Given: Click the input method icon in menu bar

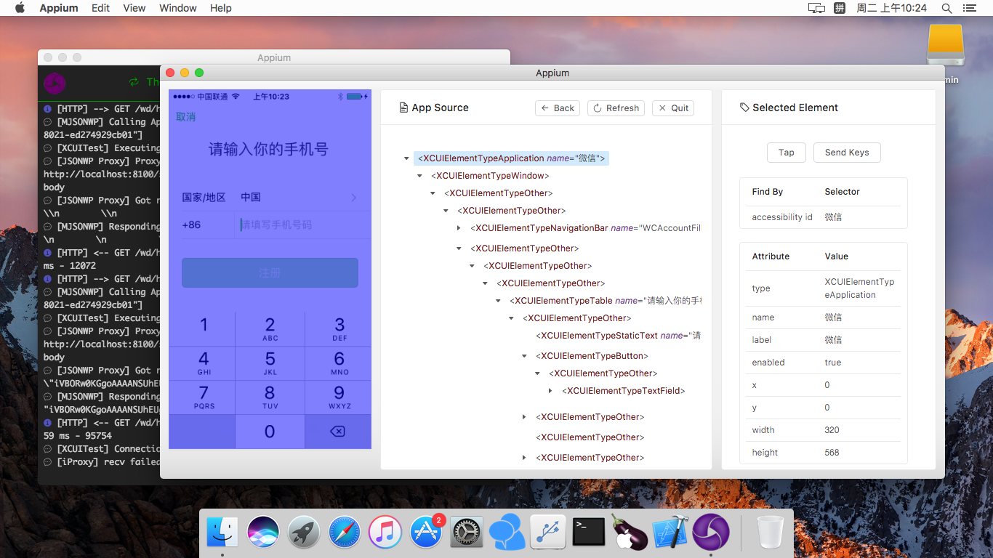Looking at the screenshot, I should [x=840, y=8].
